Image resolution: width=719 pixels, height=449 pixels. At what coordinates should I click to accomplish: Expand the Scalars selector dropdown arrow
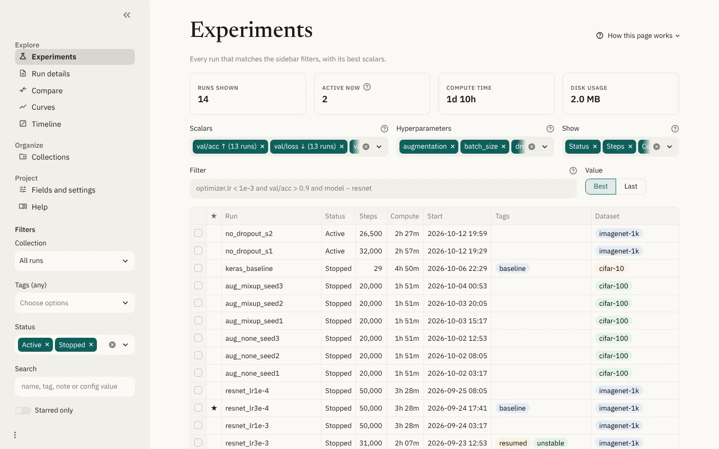click(x=379, y=147)
